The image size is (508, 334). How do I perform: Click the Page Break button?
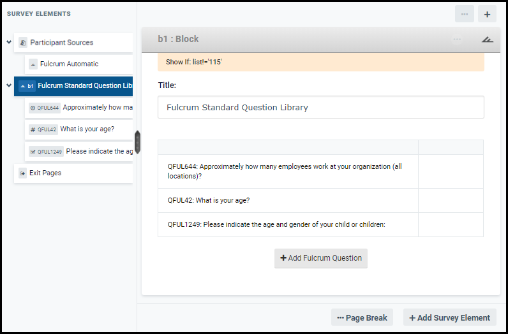point(362,317)
